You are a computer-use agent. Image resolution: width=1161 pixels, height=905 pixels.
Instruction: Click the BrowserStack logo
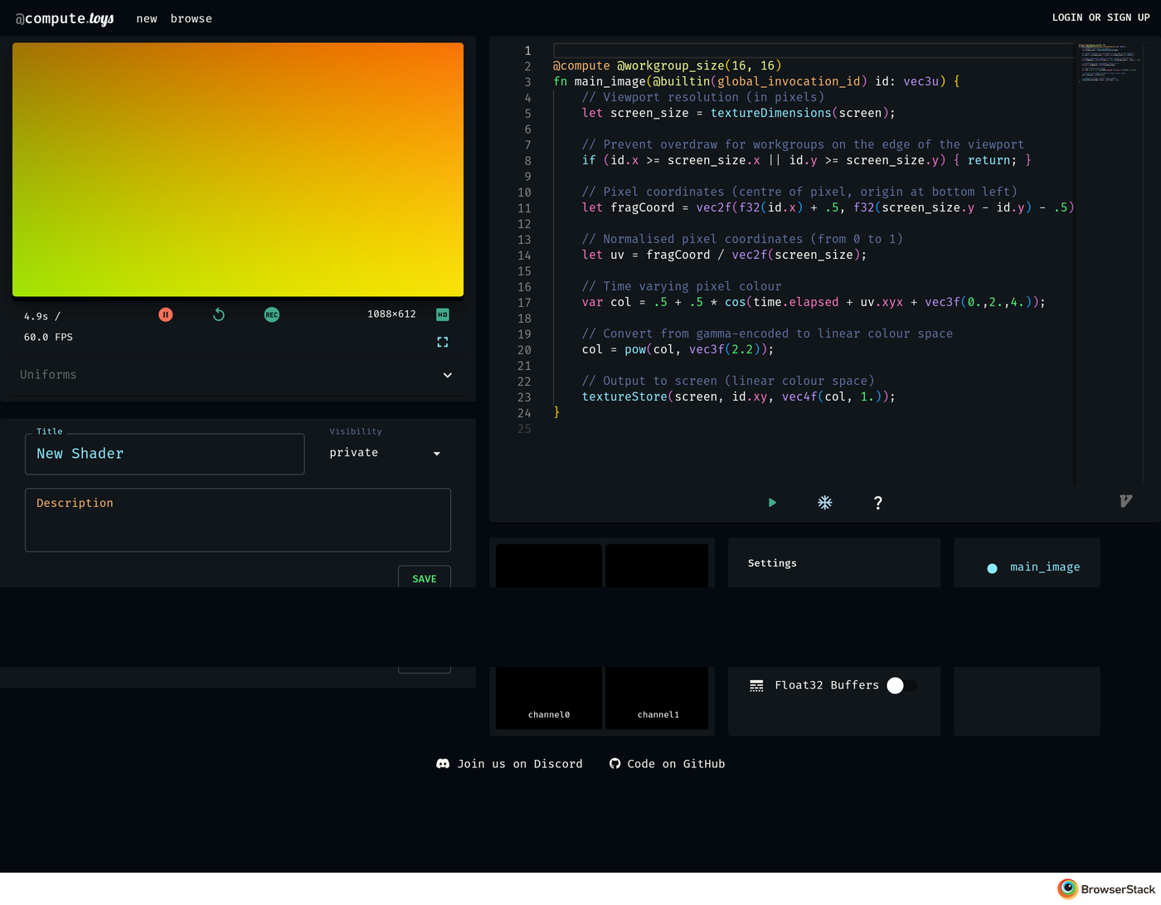1106,889
